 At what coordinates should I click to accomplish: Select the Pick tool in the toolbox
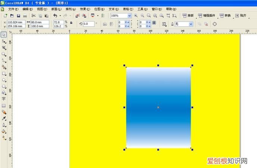click(4, 35)
